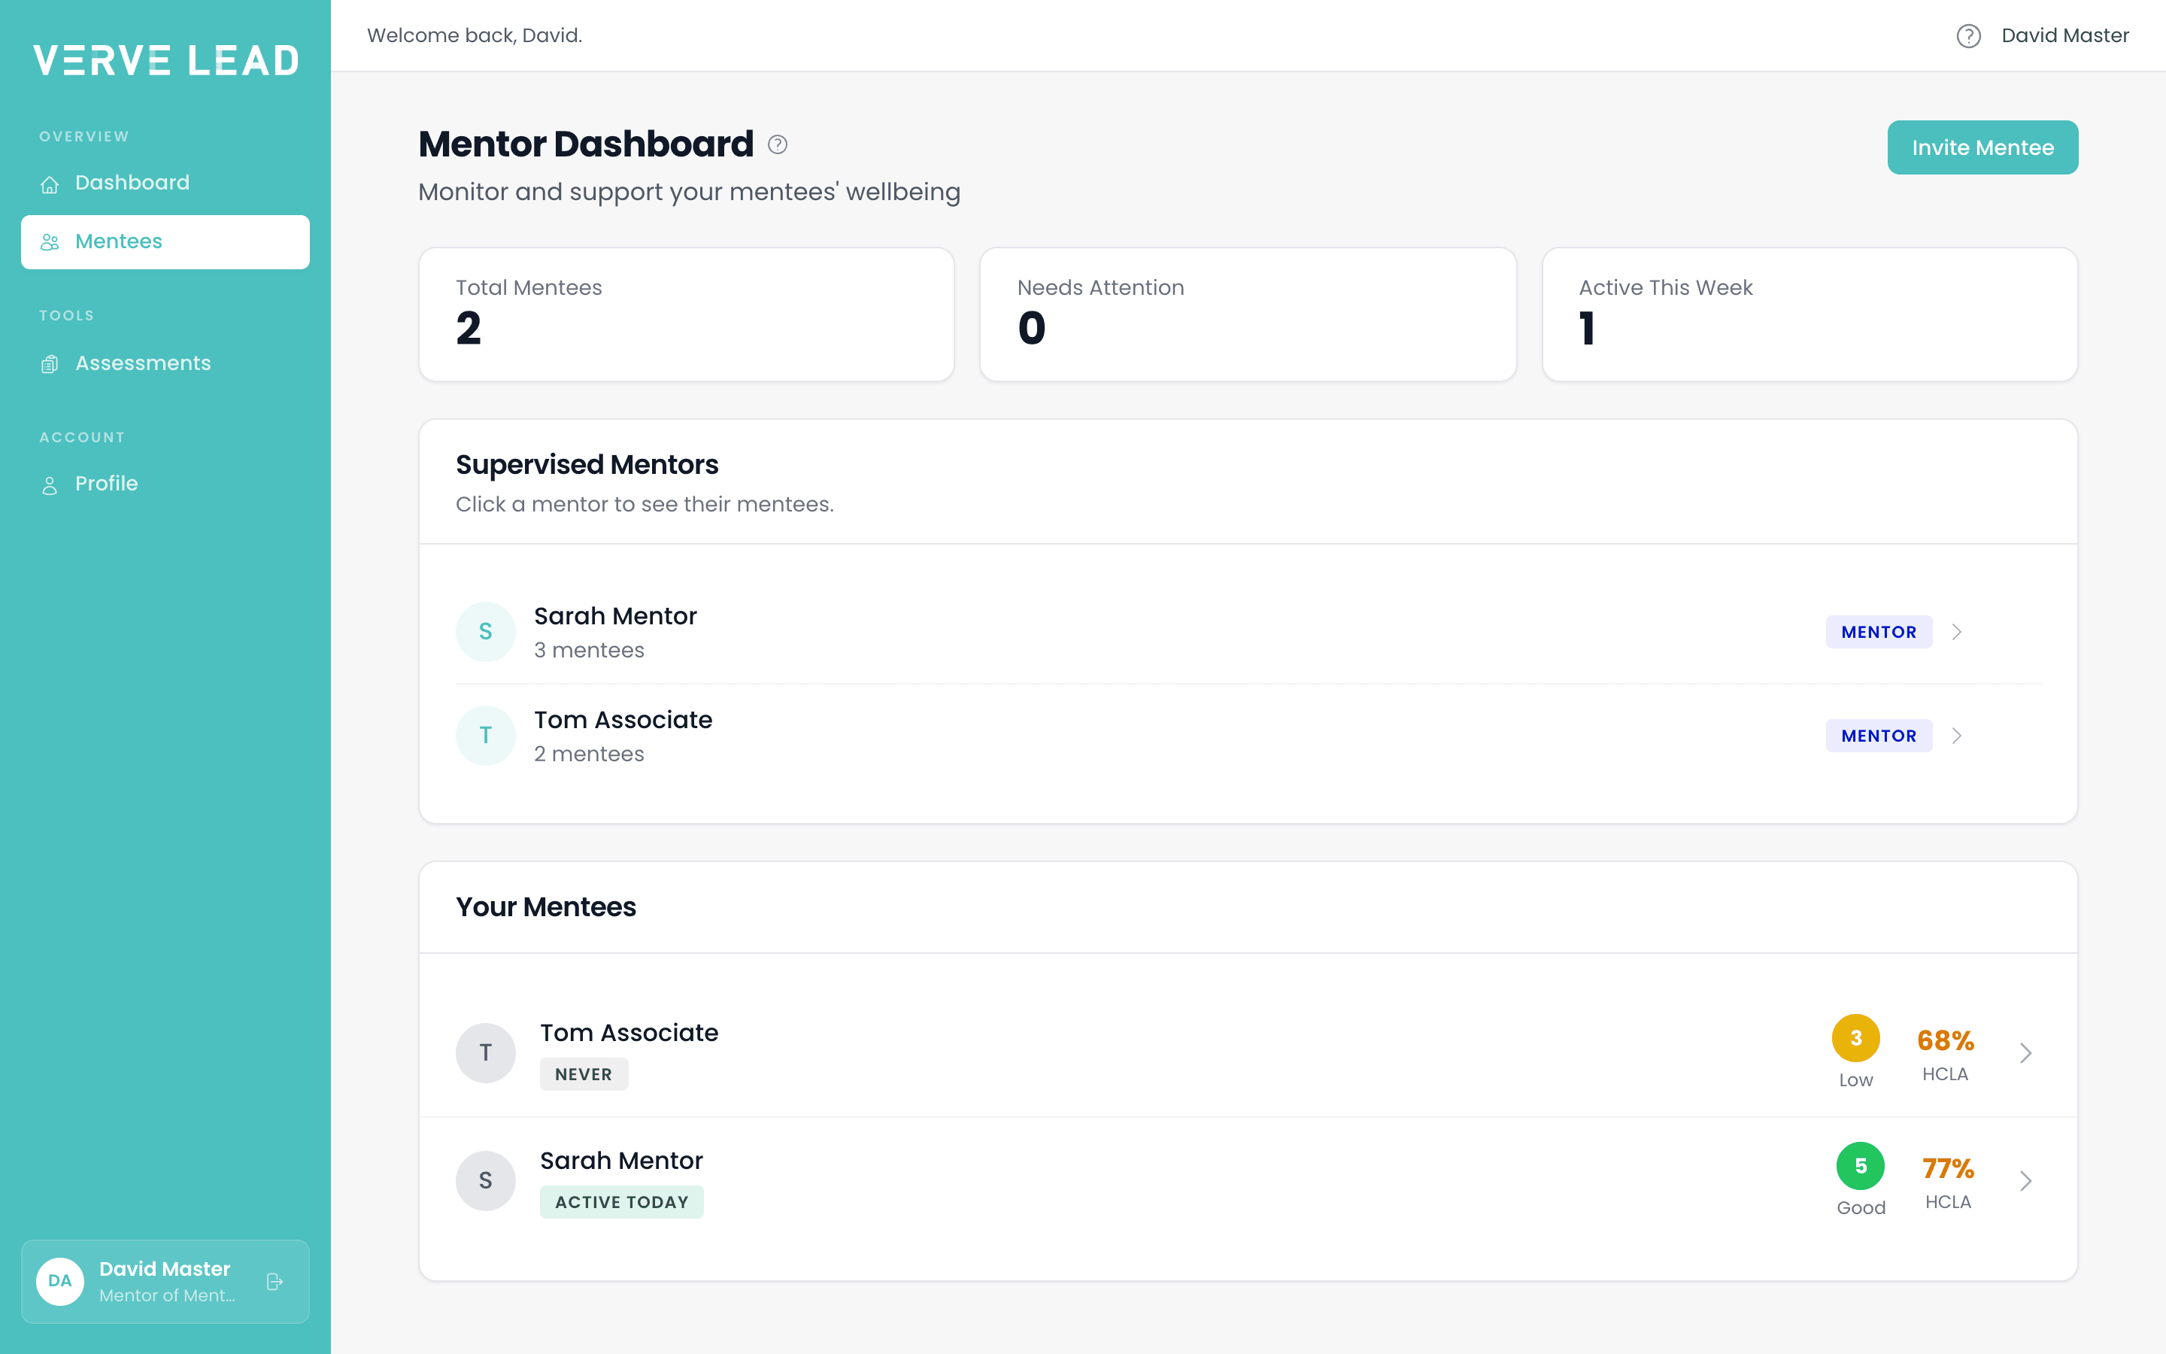The width and height of the screenshot is (2166, 1354).
Task: Click the Your Mentees heading
Action: [x=546, y=907]
